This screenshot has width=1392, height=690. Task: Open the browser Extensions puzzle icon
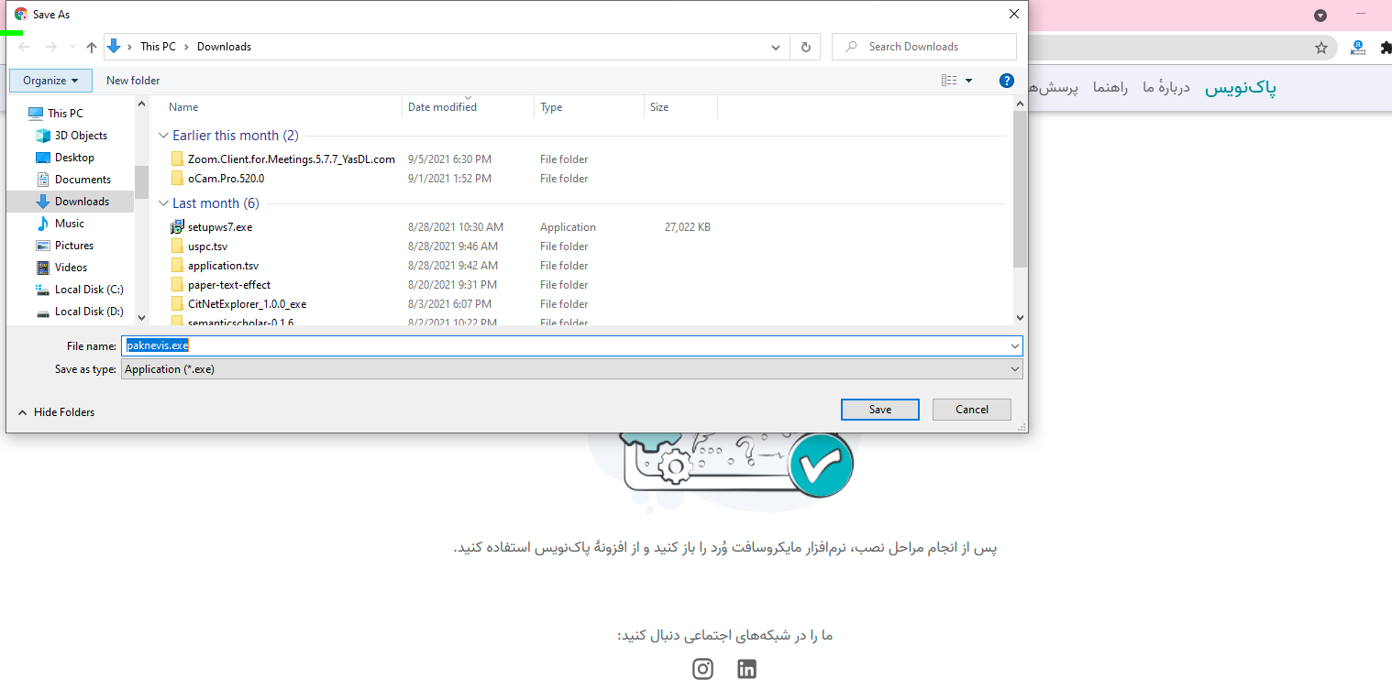(x=1386, y=48)
